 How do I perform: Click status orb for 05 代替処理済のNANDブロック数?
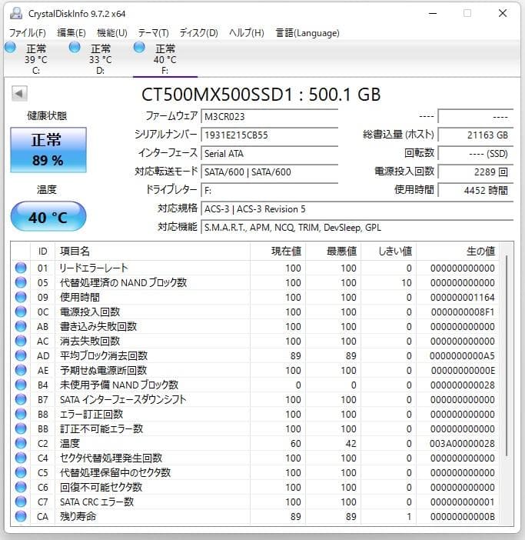[x=21, y=282]
